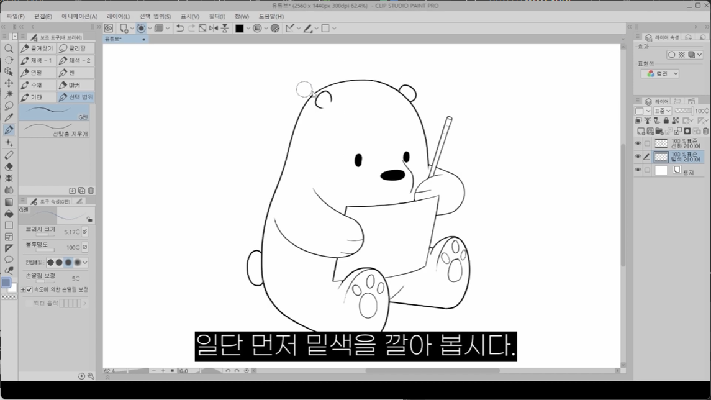The image size is (711, 400).
Task: Open the 편집(E) menu
Action: click(x=43, y=16)
